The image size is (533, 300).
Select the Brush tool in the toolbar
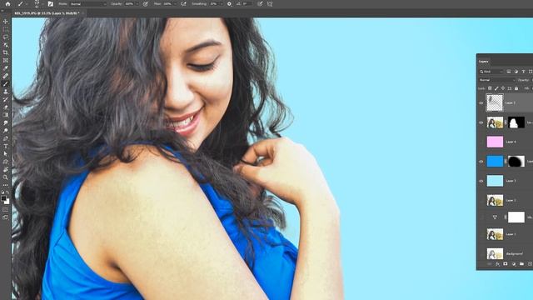coord(6,84)
